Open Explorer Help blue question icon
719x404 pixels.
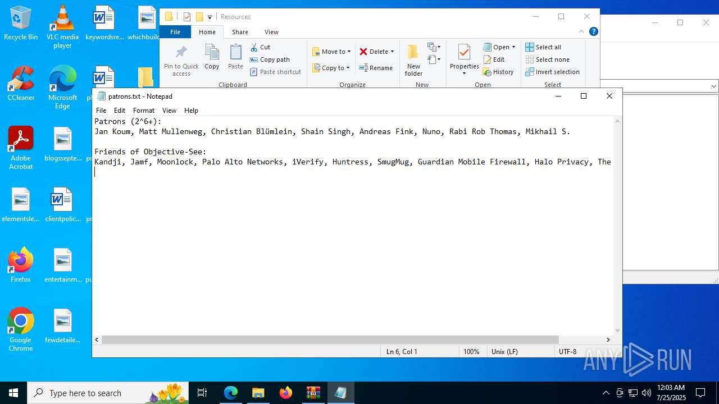593,32
